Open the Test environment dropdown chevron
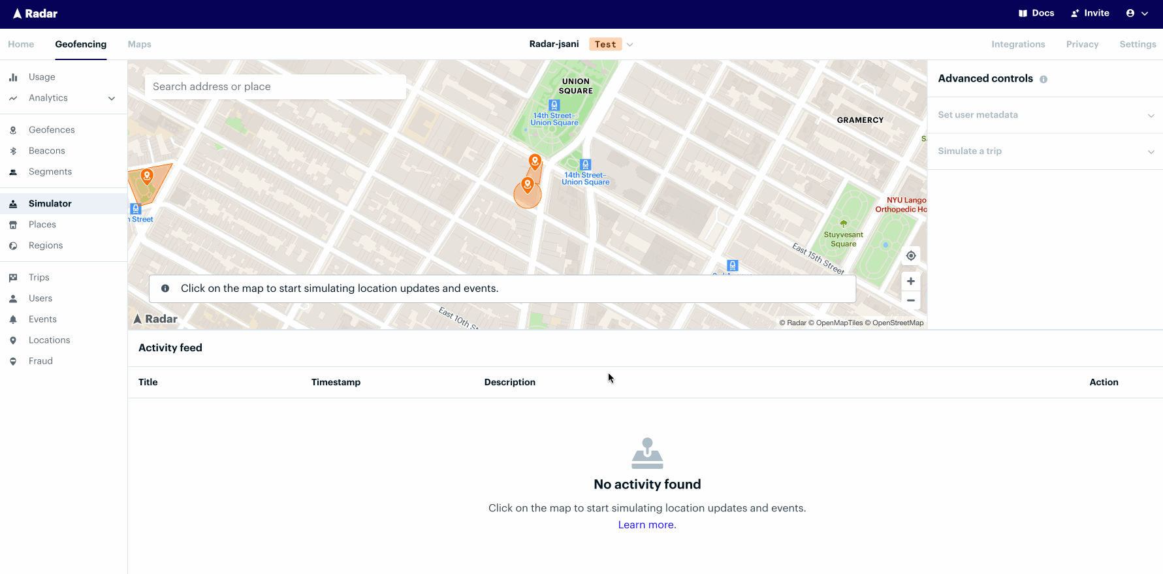The width and height of the screenshot is (1163, 574). (x=629, y=44)
